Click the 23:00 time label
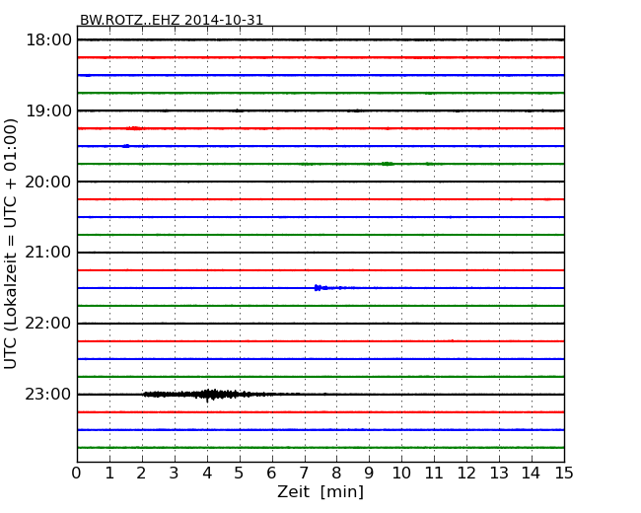This screenshot has width=641, height=513. (48, 395)
